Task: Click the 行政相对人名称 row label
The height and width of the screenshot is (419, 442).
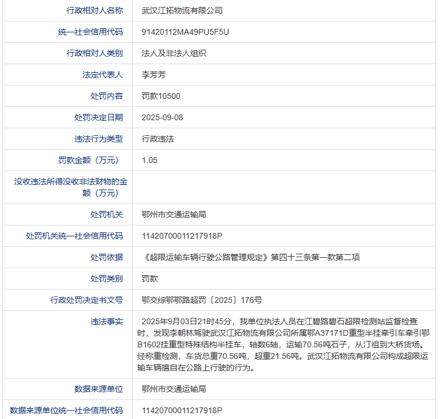Action: 95,10
